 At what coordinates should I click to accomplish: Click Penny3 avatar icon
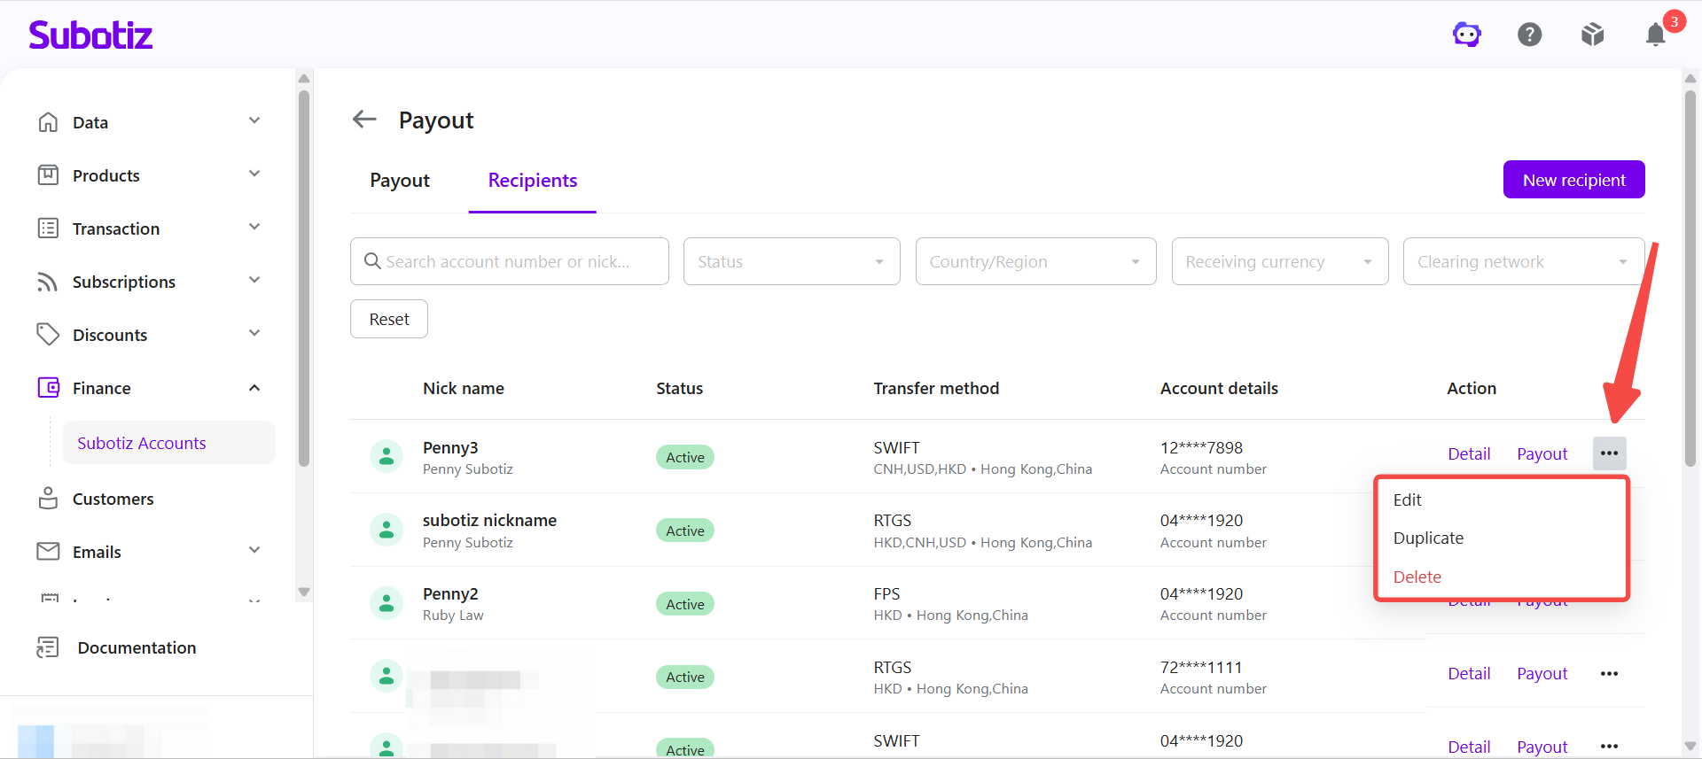(386, 457)
